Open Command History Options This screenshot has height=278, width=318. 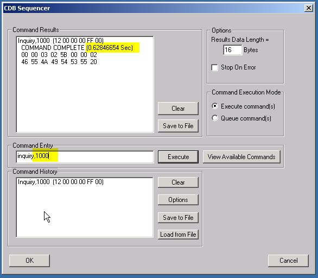178,200
